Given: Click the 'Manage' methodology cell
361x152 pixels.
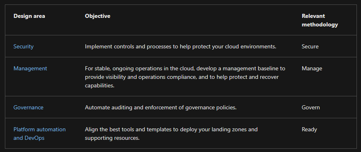Looking at the screenshot, I should 312,68.
